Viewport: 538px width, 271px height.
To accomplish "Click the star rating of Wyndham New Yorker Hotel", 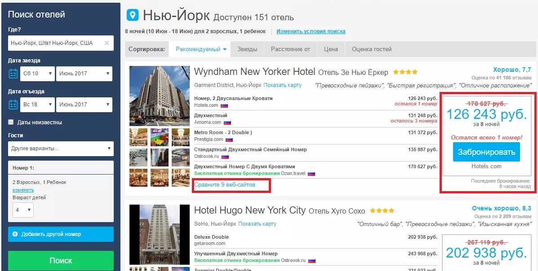I will 405,72.
